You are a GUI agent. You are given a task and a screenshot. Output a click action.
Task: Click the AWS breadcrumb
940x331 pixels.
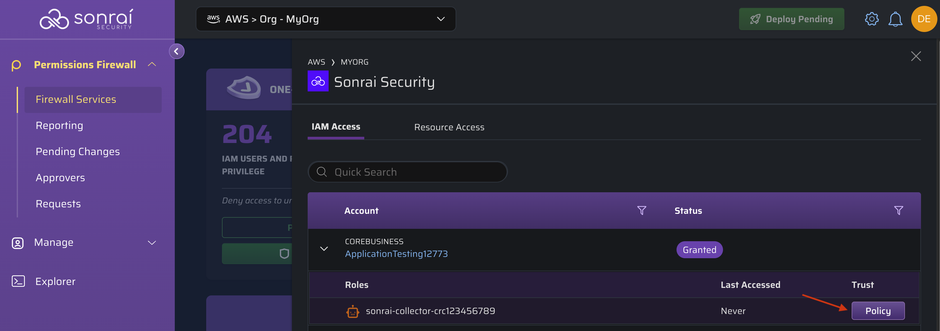point(316,62)
